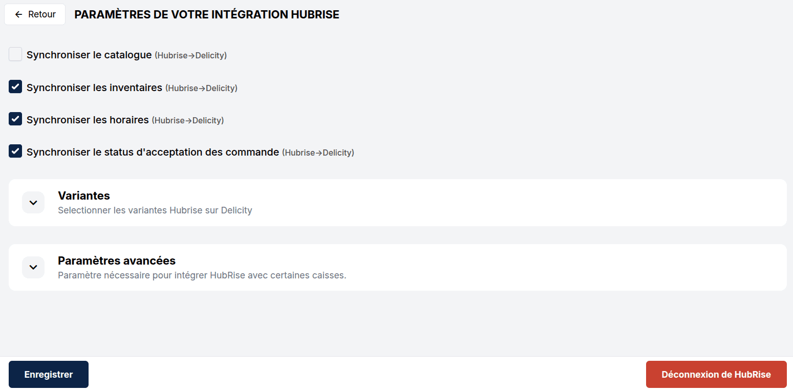
Task: Click the Hubrise→Delicity hint beside catalogue
Action: coord(190,55)
